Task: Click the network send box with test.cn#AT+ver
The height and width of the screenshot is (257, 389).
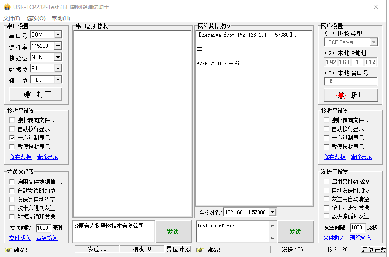Action: [x=233, y=232]
